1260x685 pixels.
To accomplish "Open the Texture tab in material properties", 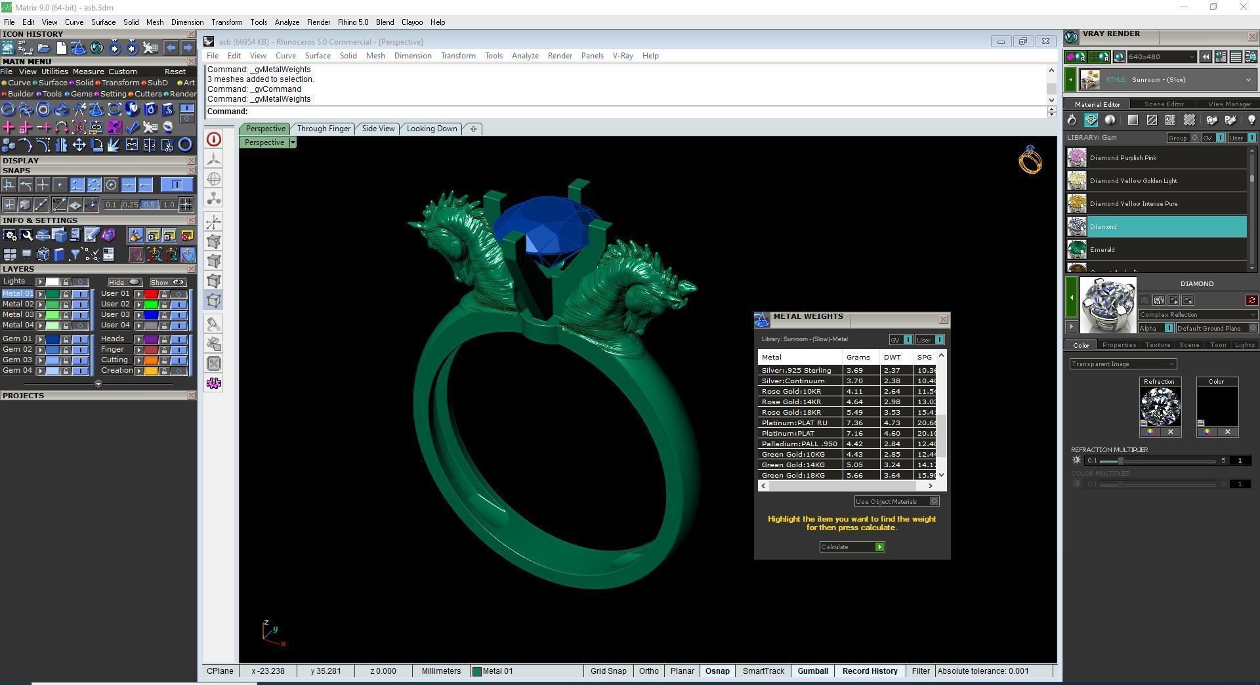I will (x=1158, y=345).
